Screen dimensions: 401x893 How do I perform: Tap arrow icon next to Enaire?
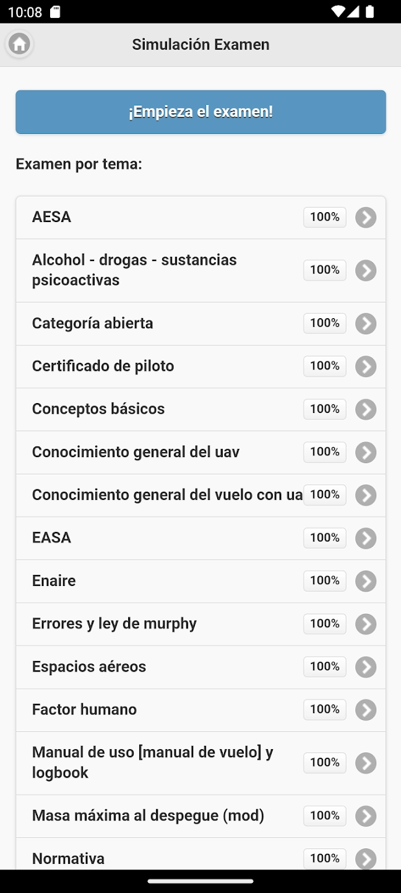(366, 581)
